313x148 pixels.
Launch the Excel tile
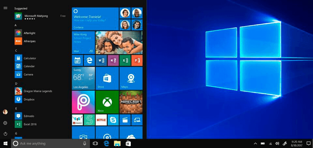click(125, 60)
